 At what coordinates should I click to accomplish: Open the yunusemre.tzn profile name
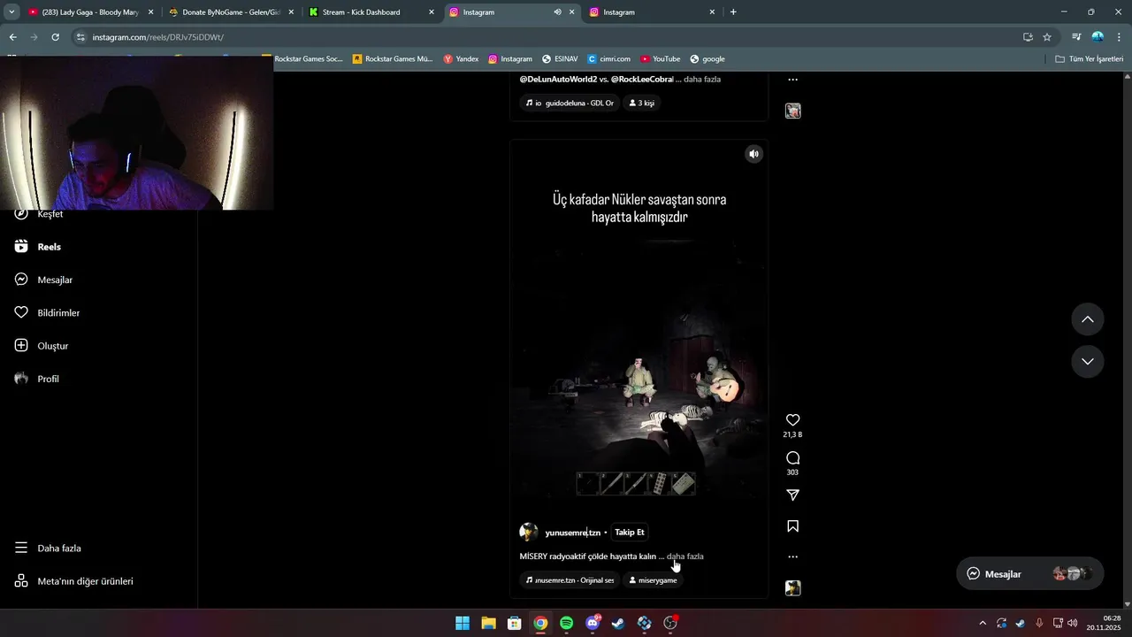[x=572, y=533]
